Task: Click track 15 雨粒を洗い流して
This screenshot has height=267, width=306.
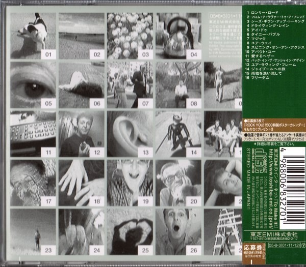Action: pos(264,73)
